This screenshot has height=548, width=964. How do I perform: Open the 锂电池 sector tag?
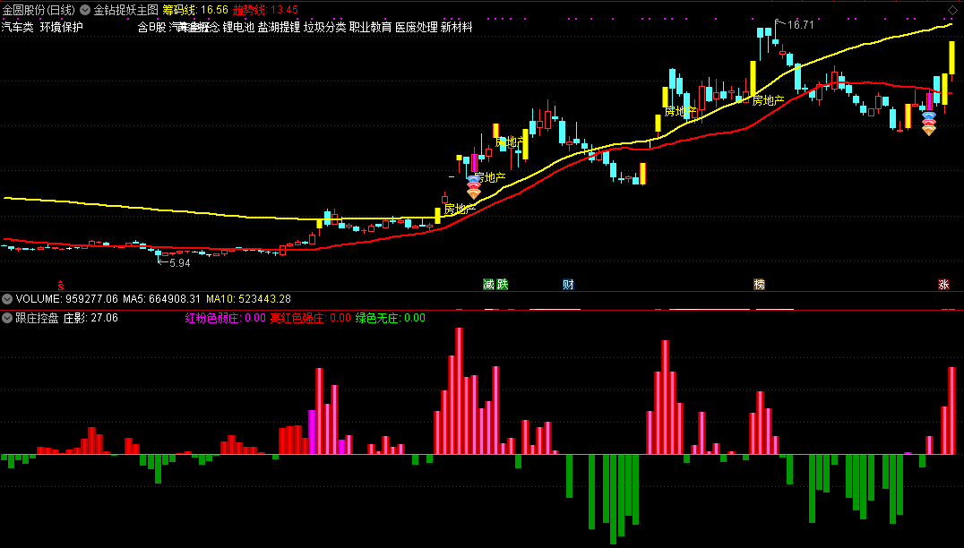pos(238,27)
